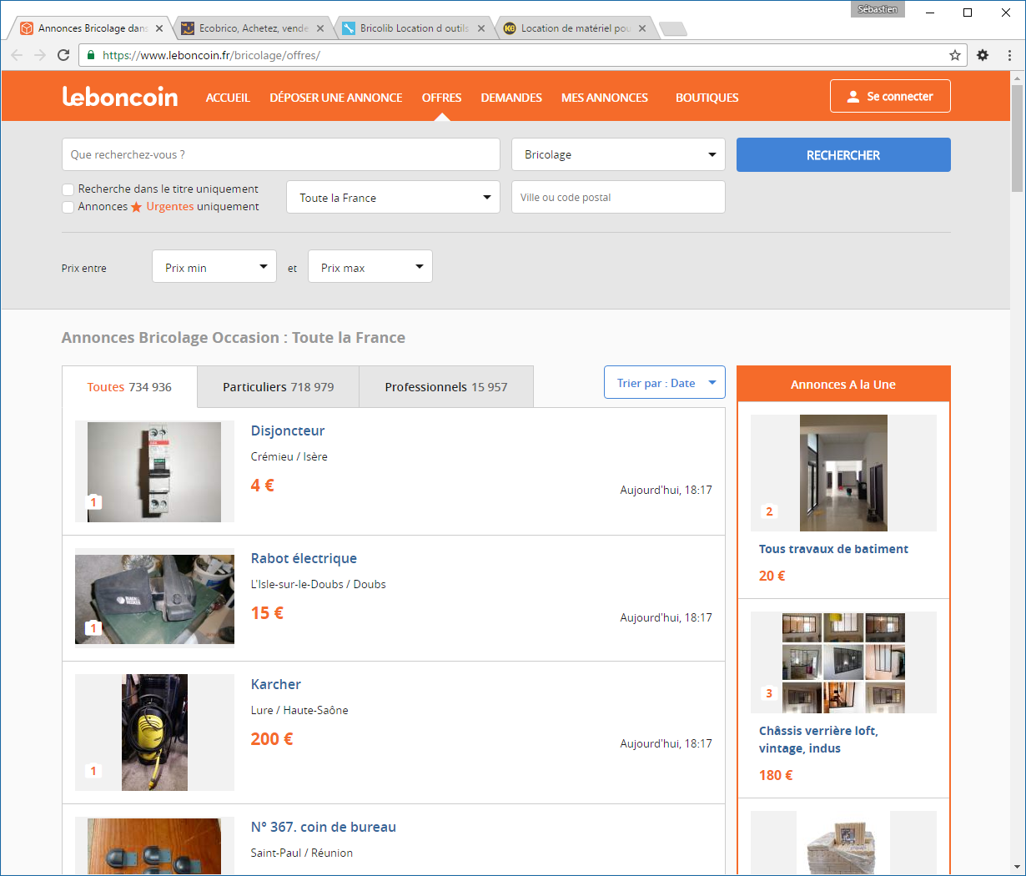Image resolution: width=1026 pixels, height=876 pixels.
Task: Click the leboncoin logo
Action: click(120, 97)
